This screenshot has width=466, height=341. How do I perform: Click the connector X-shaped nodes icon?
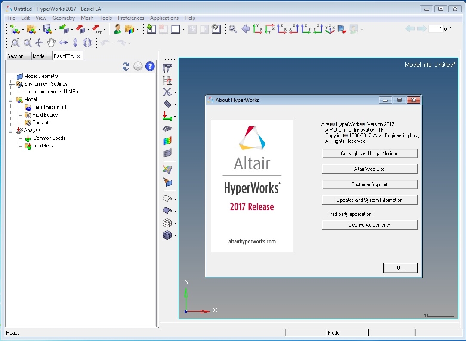pos(167,92)
